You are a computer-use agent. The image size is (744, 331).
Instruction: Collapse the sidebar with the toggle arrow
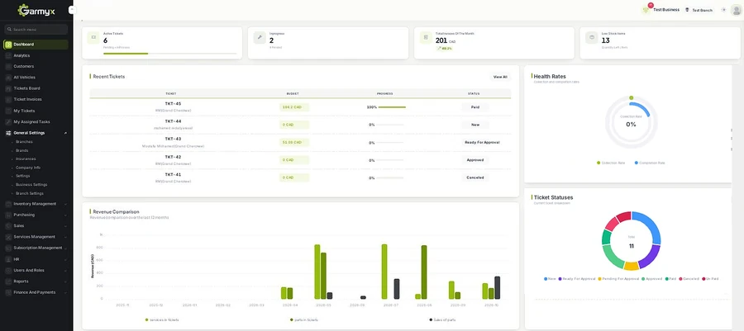(71, 9)
